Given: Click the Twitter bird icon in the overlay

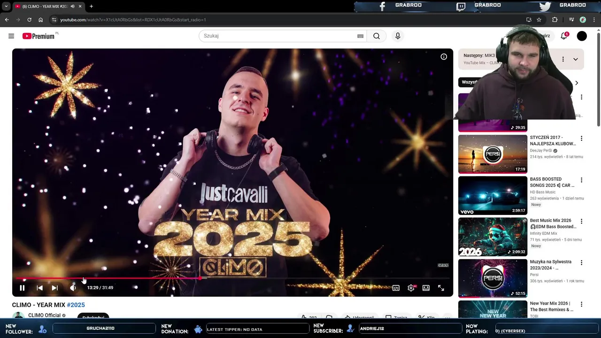Looking at the screenshot, I should [x=545, y=6].
